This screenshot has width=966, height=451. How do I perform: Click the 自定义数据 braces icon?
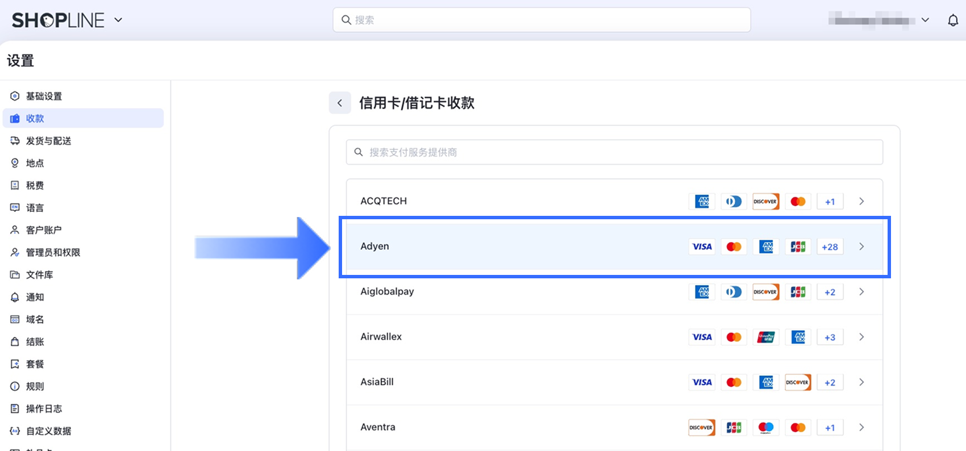pos(15,431)
